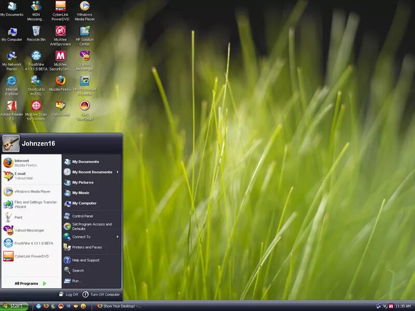The image size is (415, 311).
Task: Open Control Panel from Start menu
Action: [92, 216]
